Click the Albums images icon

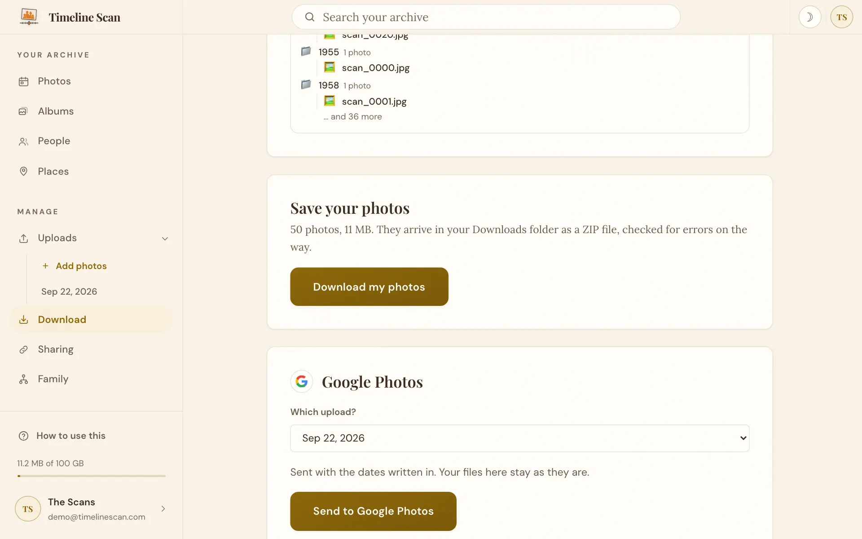pyautogui.click(x=24, y=111)
